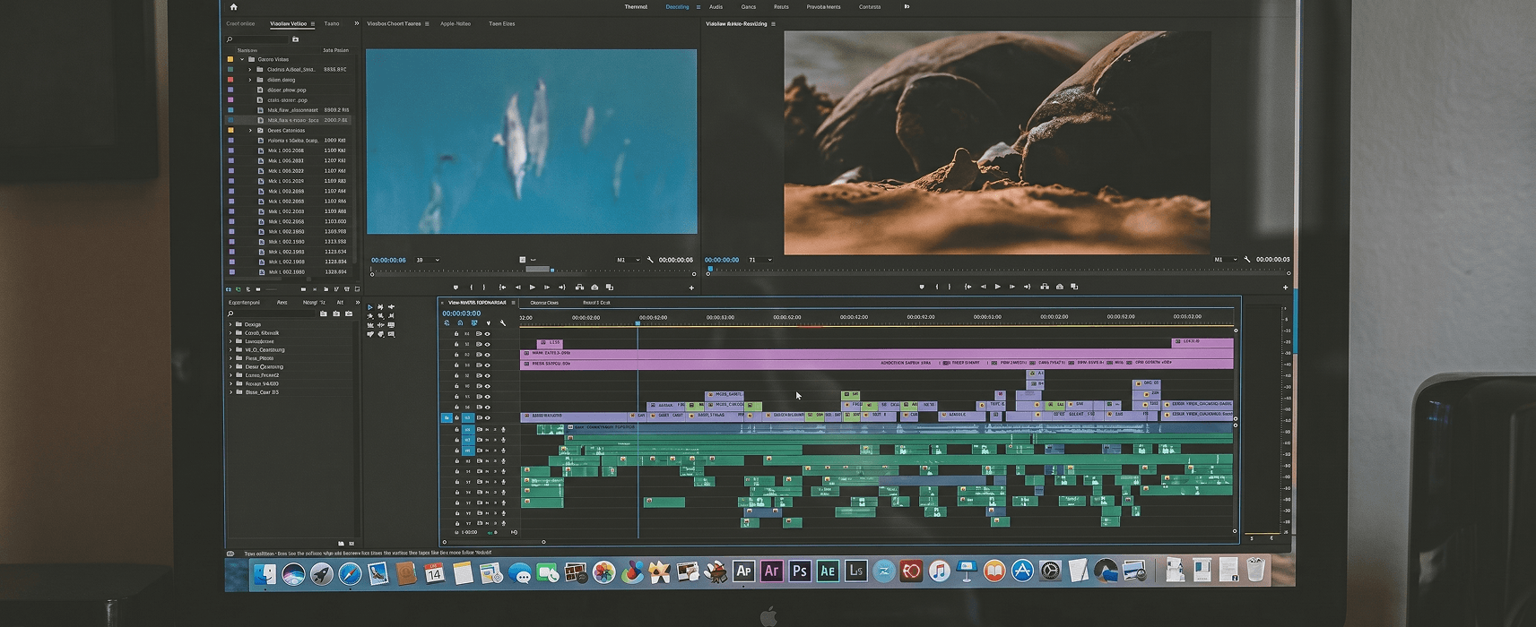Click Extract button in program monitor
The image size is (1536, 627).
1060,287
